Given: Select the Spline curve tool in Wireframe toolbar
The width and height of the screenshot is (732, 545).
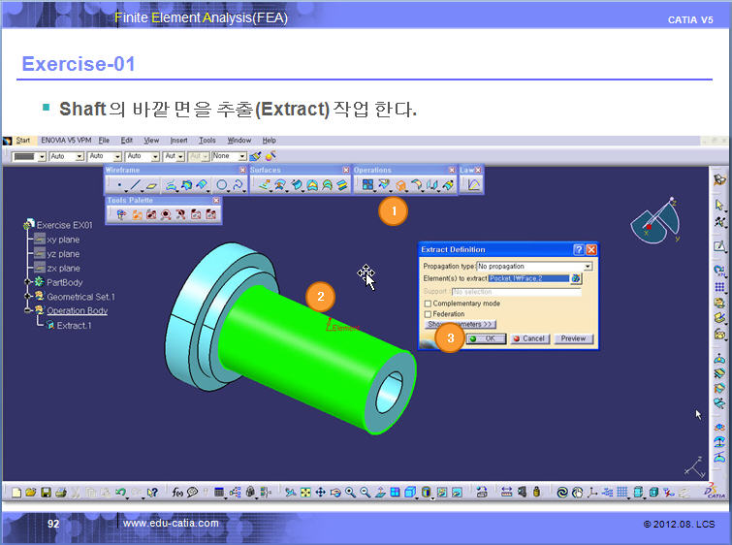Looking at the screenshot, I should click(x=238, y=185).
